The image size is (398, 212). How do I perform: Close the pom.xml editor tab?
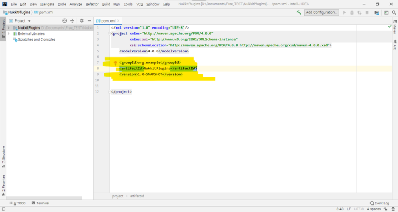118,21
